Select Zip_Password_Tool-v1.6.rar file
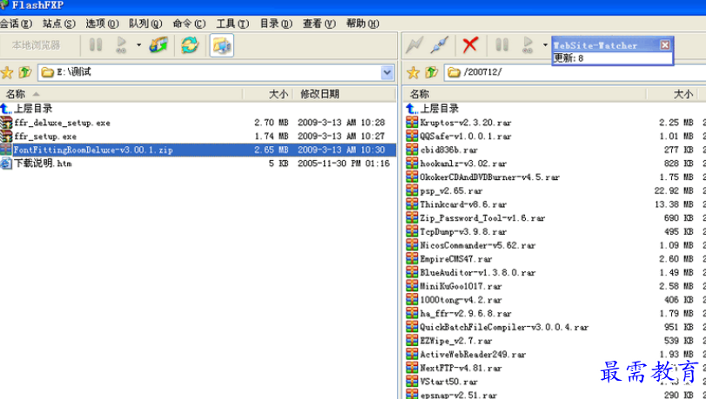 482,217
